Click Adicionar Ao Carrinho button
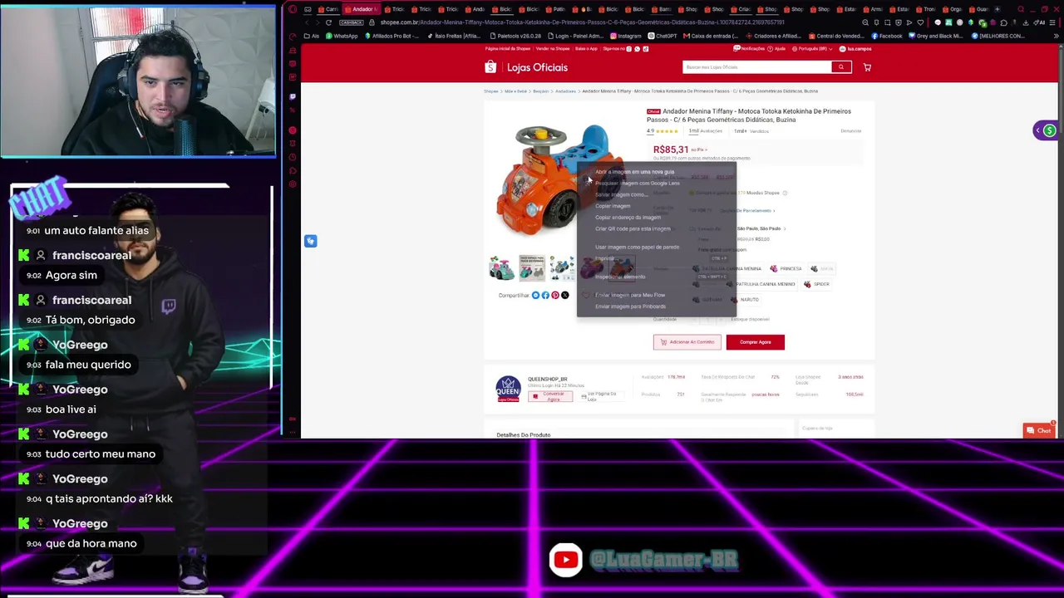The image size is (1064, 598). click(x=687, y=342)
